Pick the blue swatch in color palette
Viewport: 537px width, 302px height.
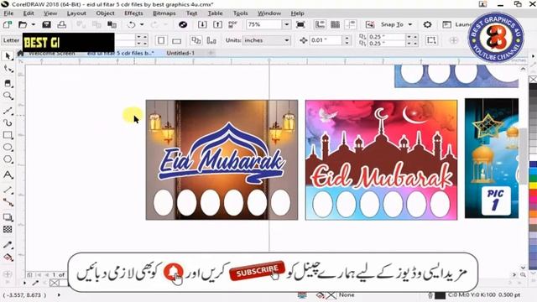(534, 164)
